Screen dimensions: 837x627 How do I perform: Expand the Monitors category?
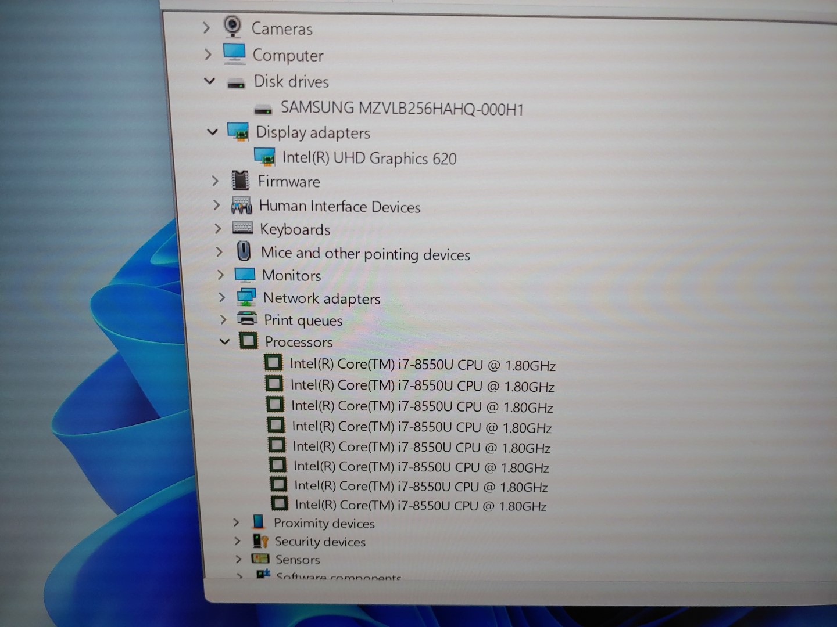221,274
